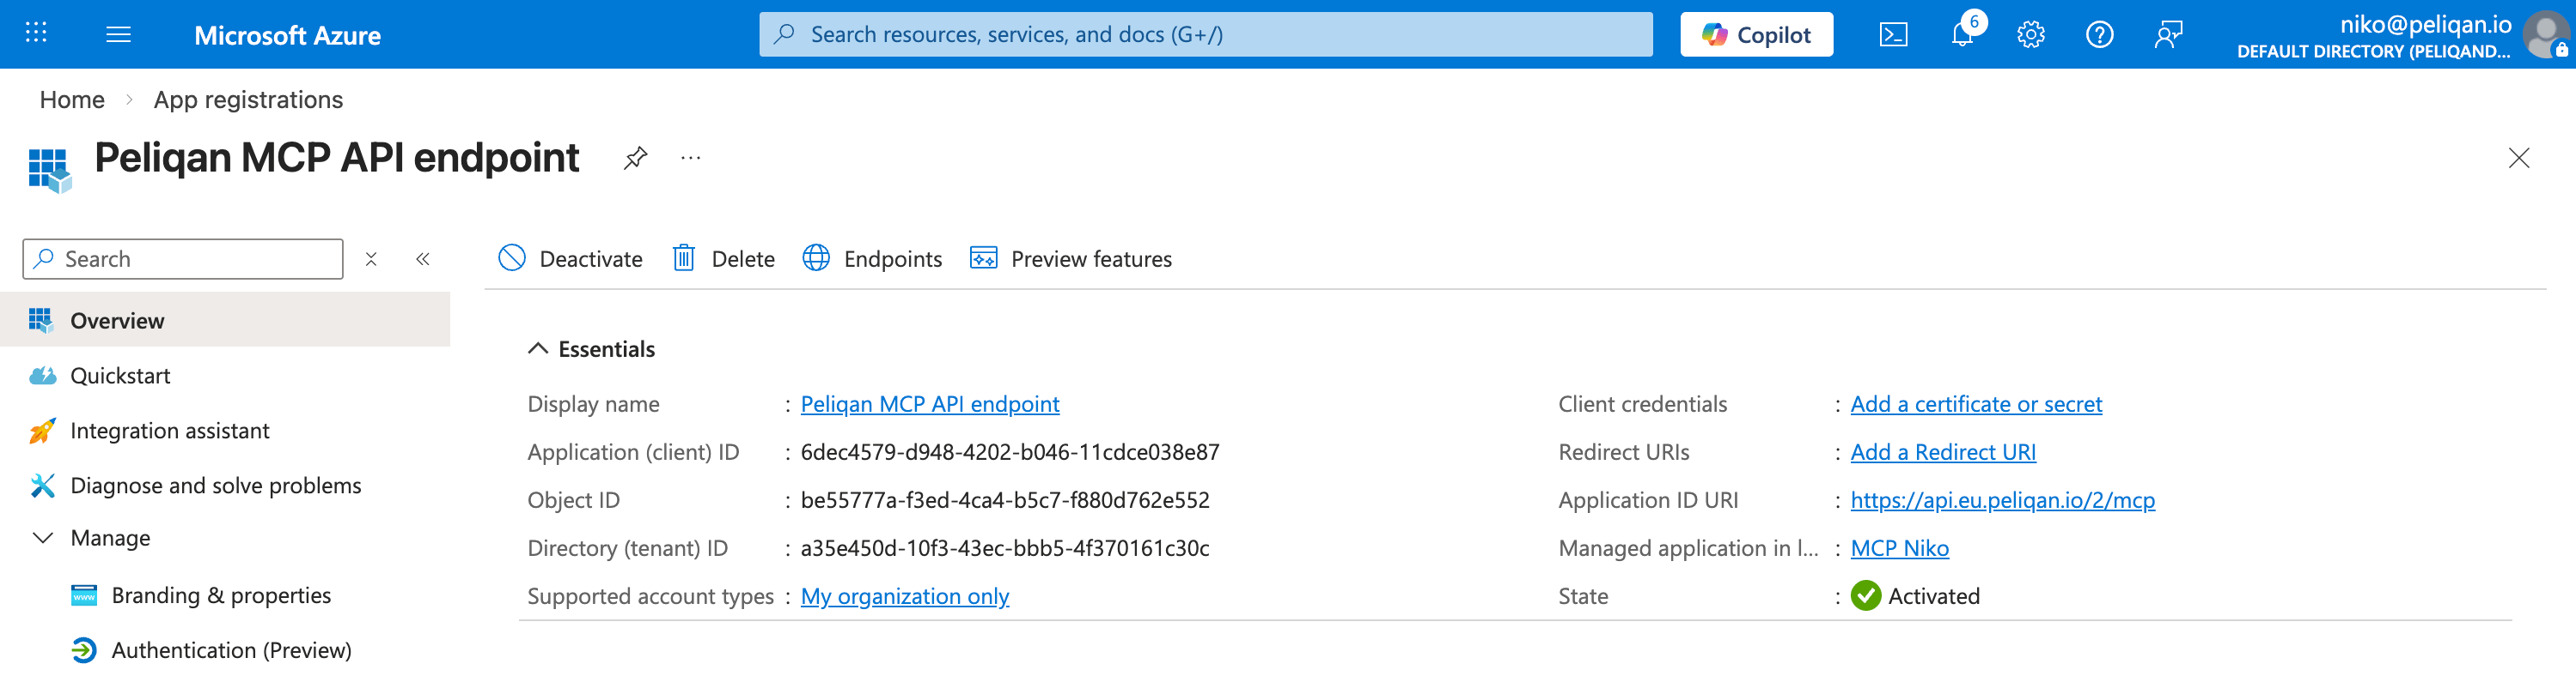2576x676 pixels.
Task: Open the Endpoints pane
Action: 872,258
